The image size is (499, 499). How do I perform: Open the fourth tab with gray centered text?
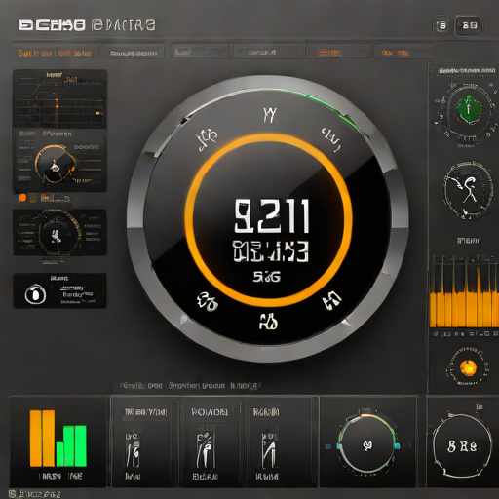pyautogui.click(x=268, y=52)
